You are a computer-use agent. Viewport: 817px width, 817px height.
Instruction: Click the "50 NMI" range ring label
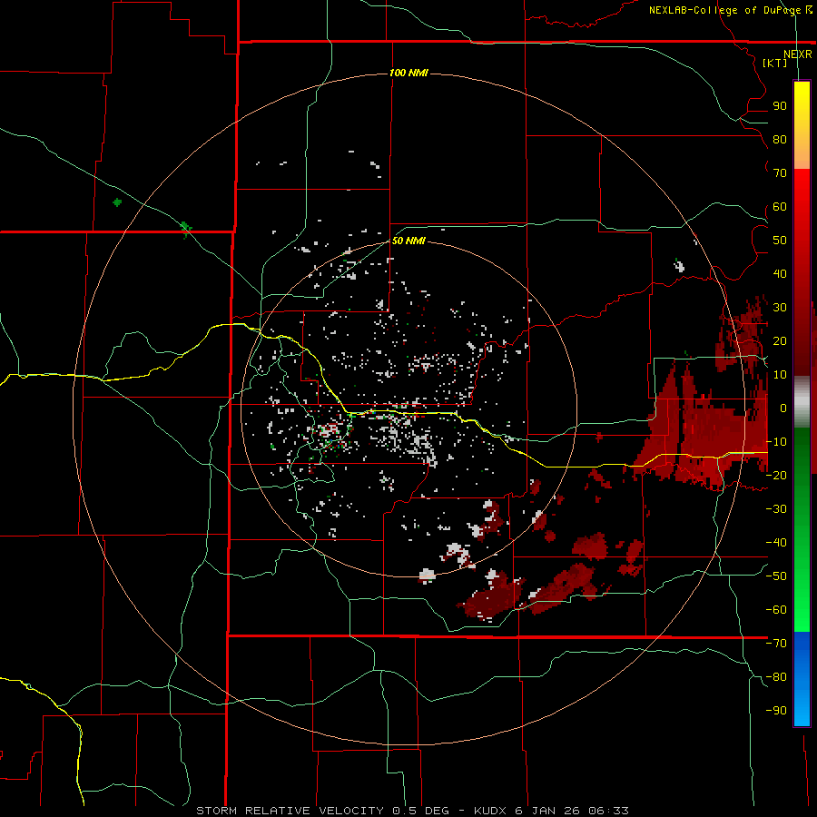click(x=408, y=241)
